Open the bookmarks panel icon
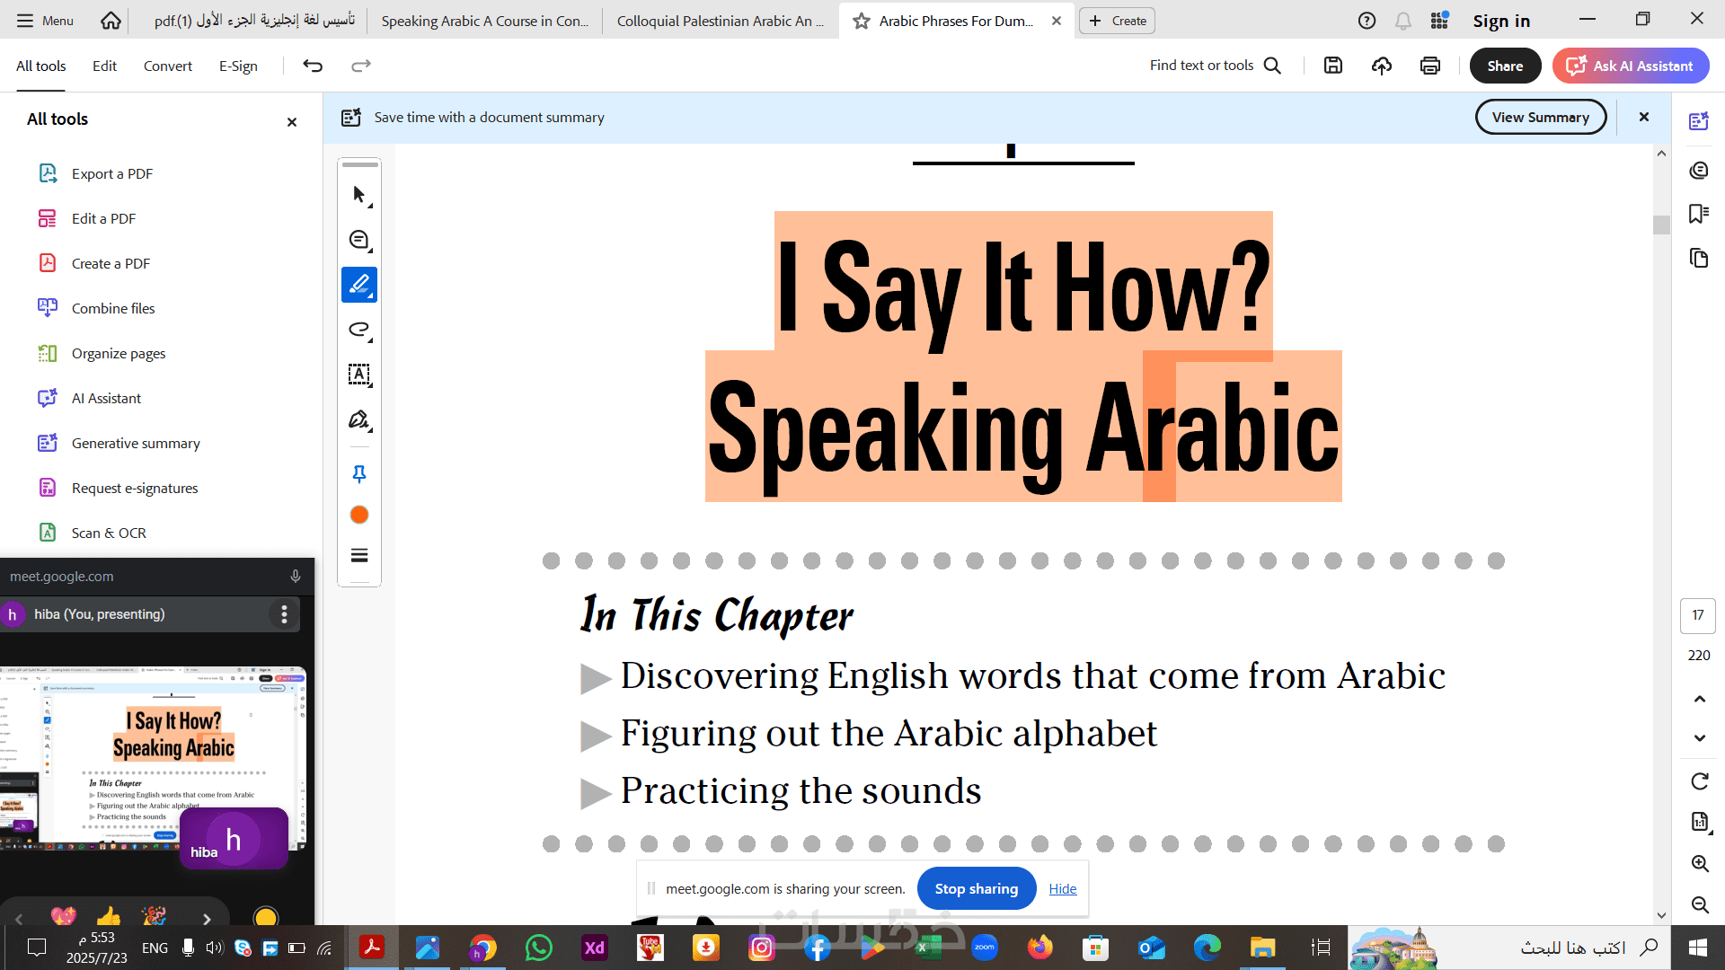 tap(1698, 214)
